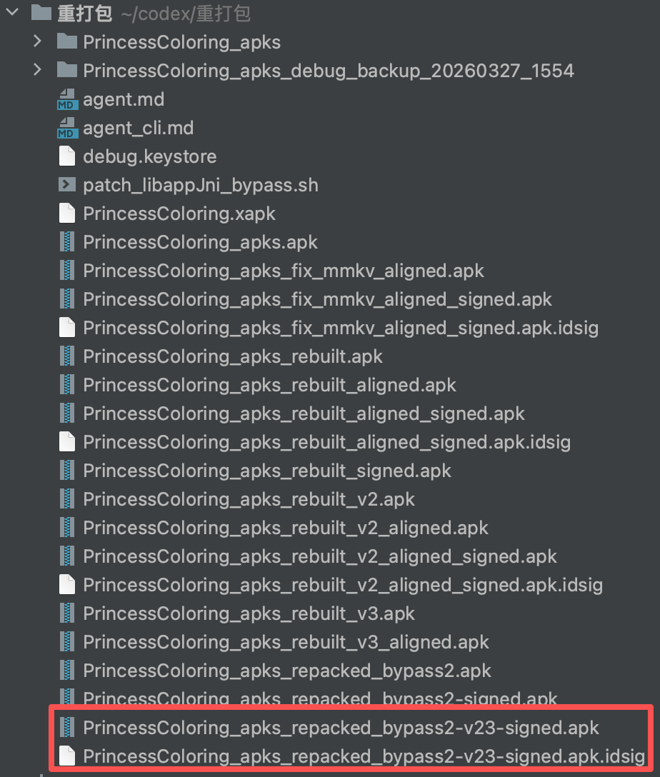Screen dimensions: 660x777
Task: Click the file icon of bypass2-v23-signed.apk.idsig
Action: point(66,756)
